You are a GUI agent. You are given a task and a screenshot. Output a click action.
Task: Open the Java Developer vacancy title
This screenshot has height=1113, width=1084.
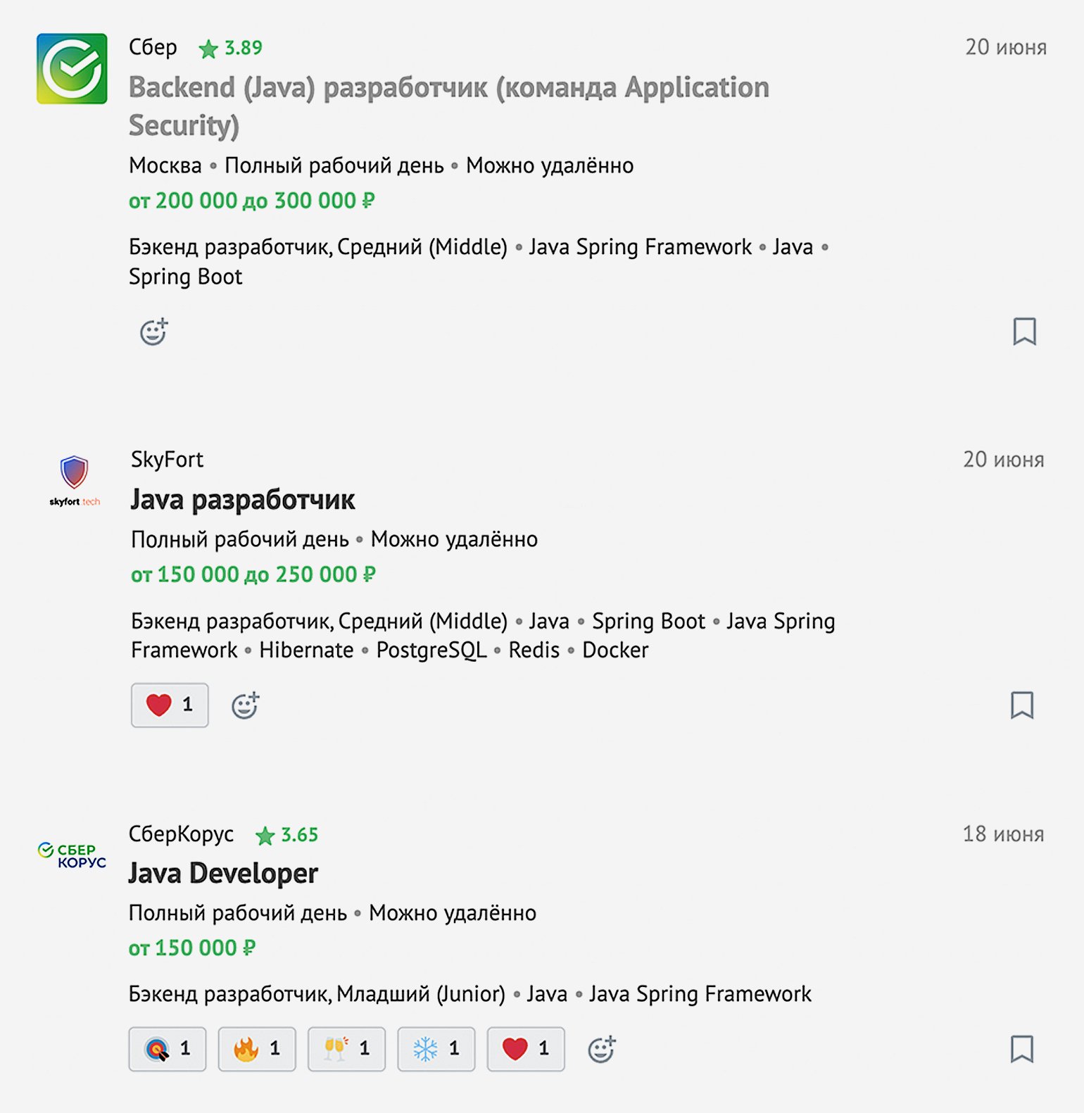click(x=223, y=874)
